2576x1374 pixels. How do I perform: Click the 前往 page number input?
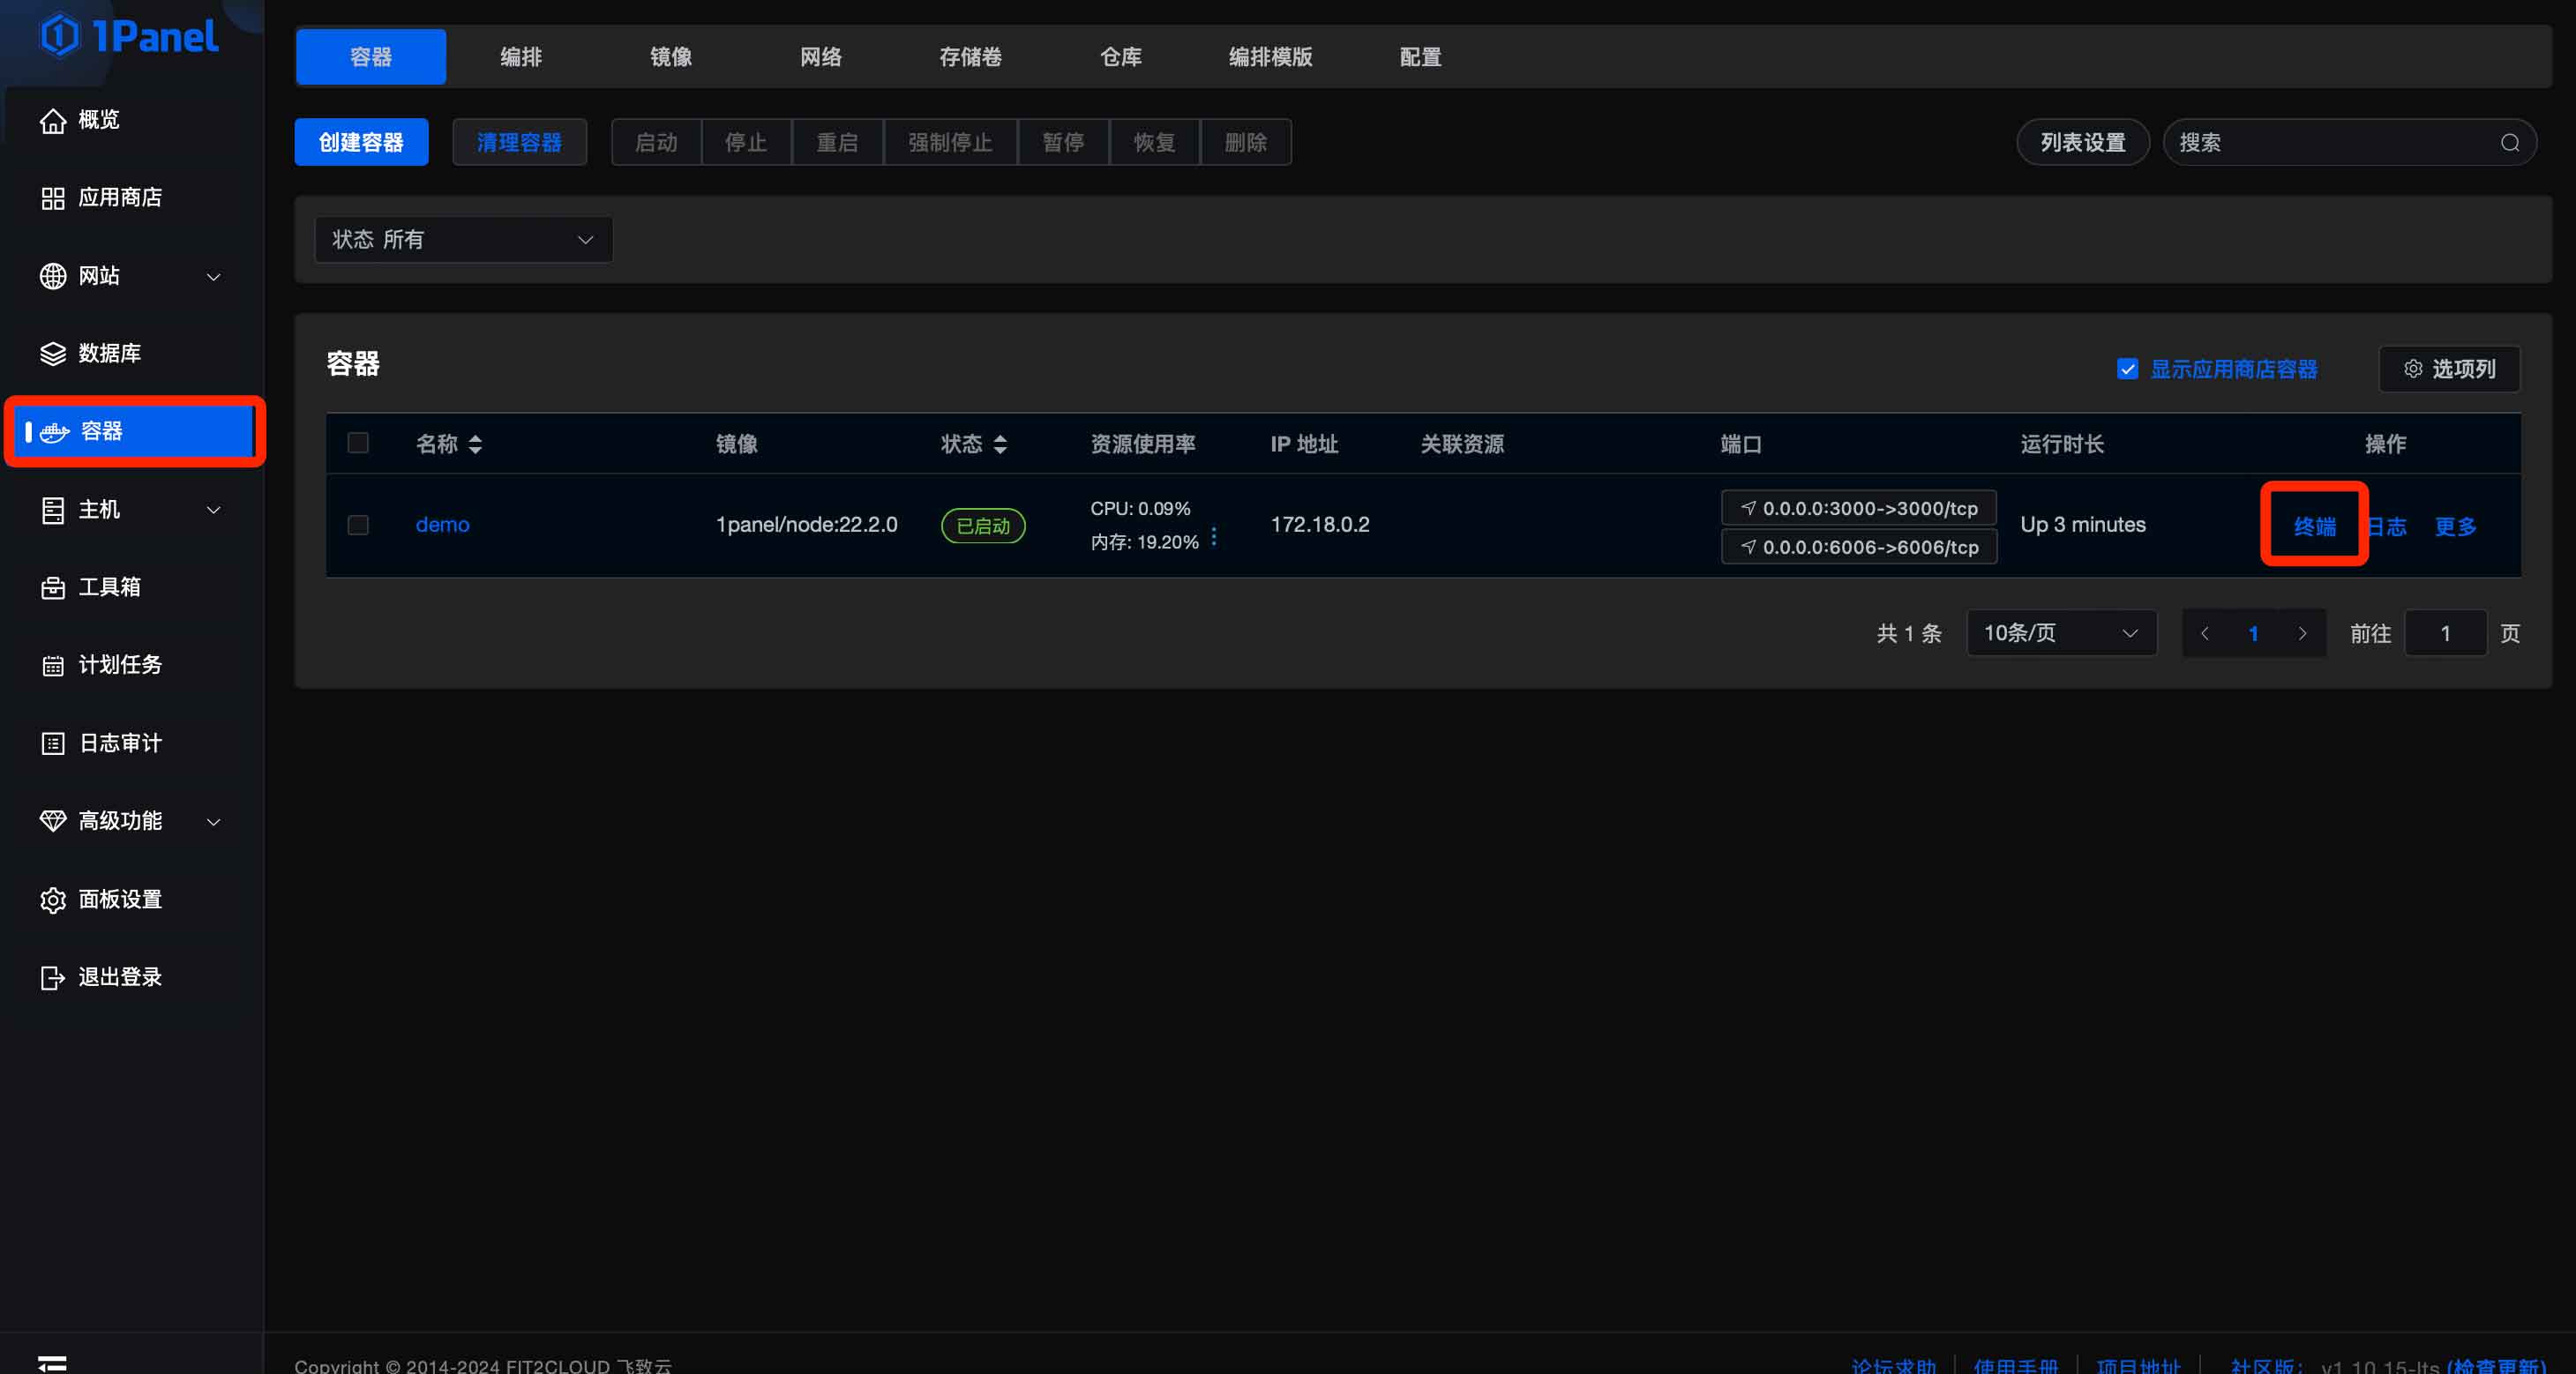pos(2445,633)
